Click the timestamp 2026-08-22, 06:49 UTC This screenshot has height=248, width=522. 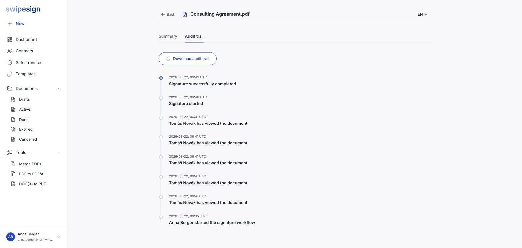(x=188, y=77)
